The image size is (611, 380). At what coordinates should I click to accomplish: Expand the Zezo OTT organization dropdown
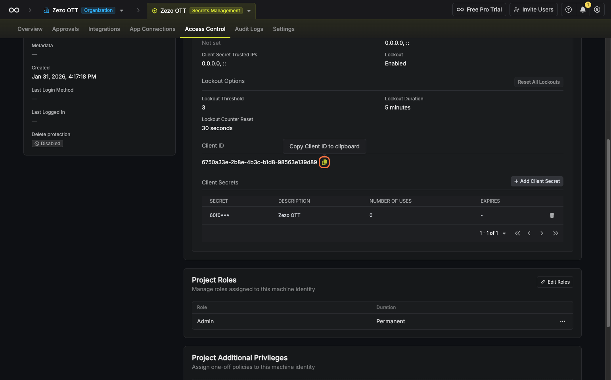click(122, 11)
